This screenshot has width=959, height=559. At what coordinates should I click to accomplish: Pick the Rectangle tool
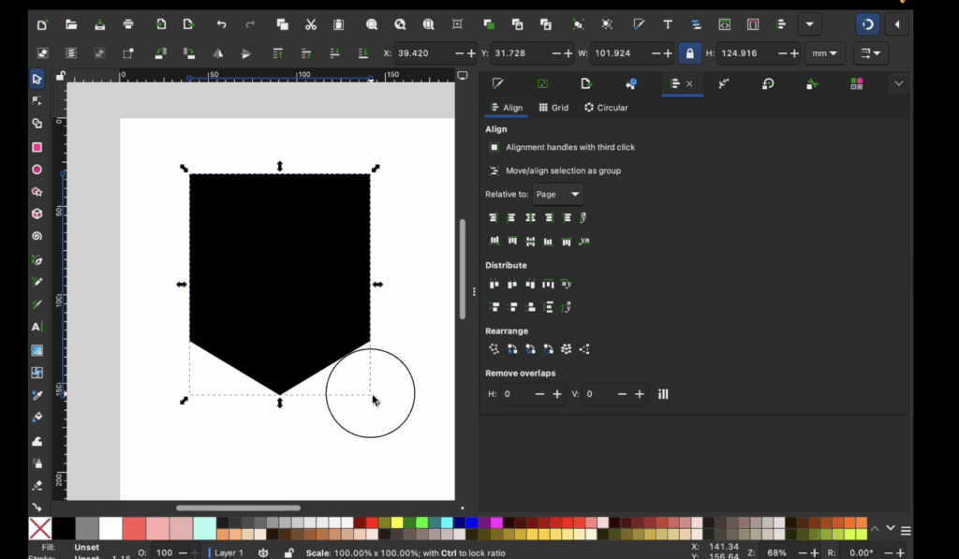[37, 147]
